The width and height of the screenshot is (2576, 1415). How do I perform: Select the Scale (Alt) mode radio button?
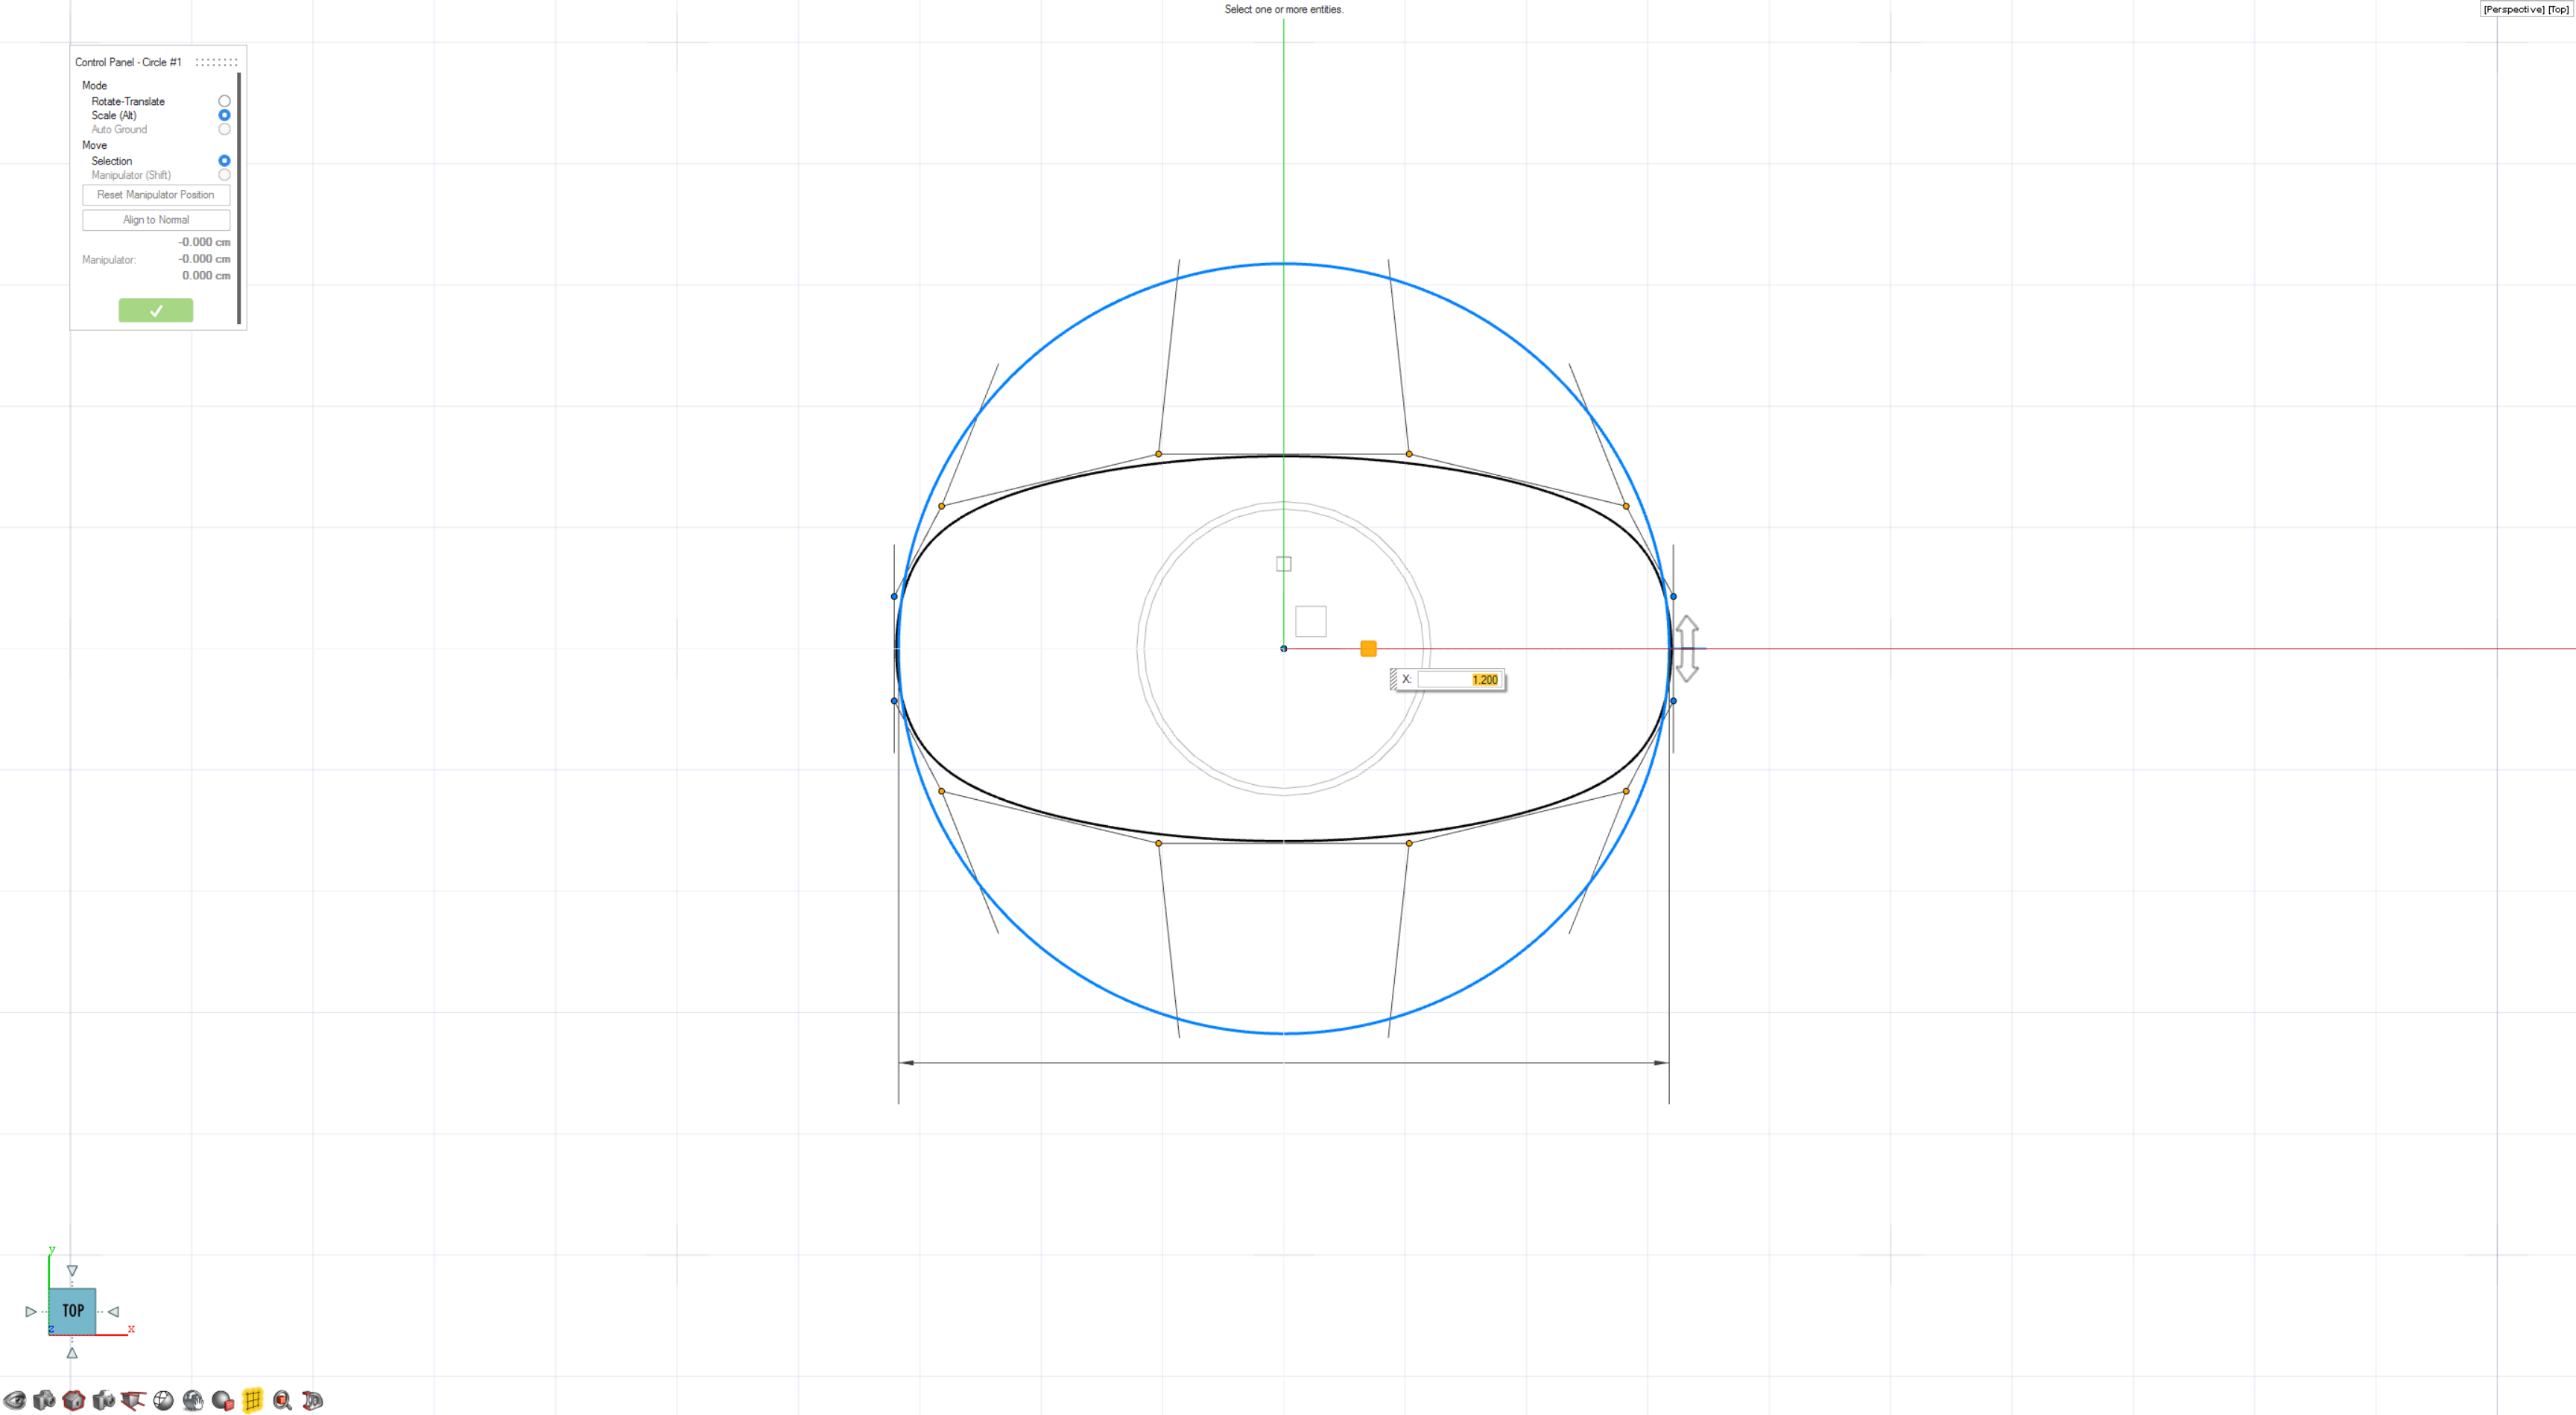click(x=224, y=115)
